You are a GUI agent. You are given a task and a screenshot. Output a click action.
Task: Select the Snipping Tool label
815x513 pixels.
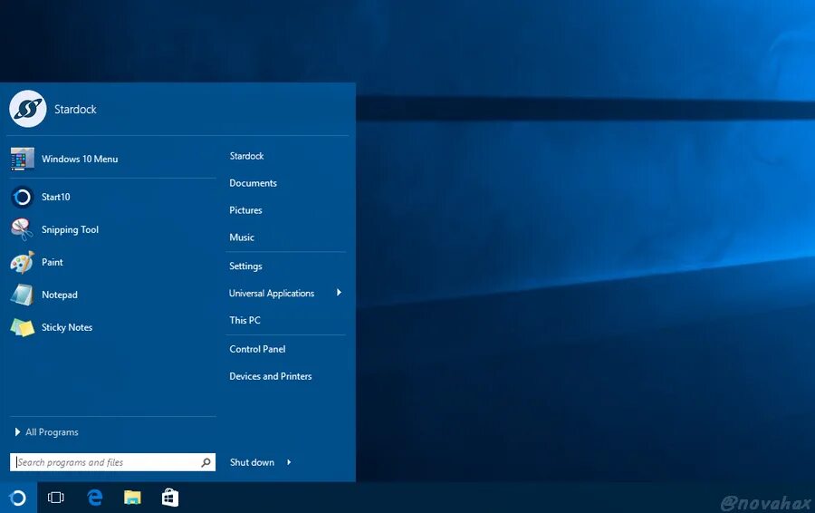coord(70,229)
